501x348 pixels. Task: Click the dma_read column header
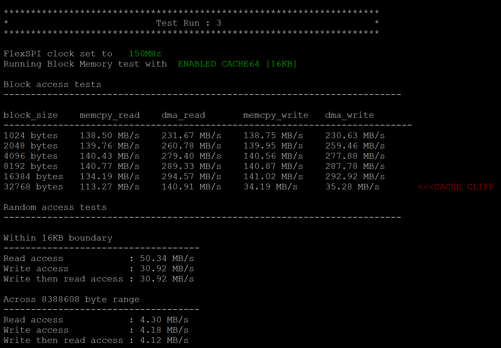click(183, 115)
